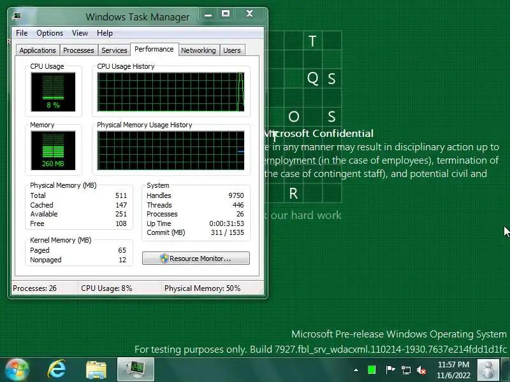This screenshot has height=382, width=510.
Task: Click the muted speaker volume icon
Action: tap(421, 370)
